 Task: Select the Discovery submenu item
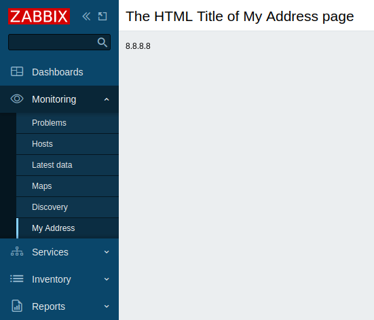point(67,207)
